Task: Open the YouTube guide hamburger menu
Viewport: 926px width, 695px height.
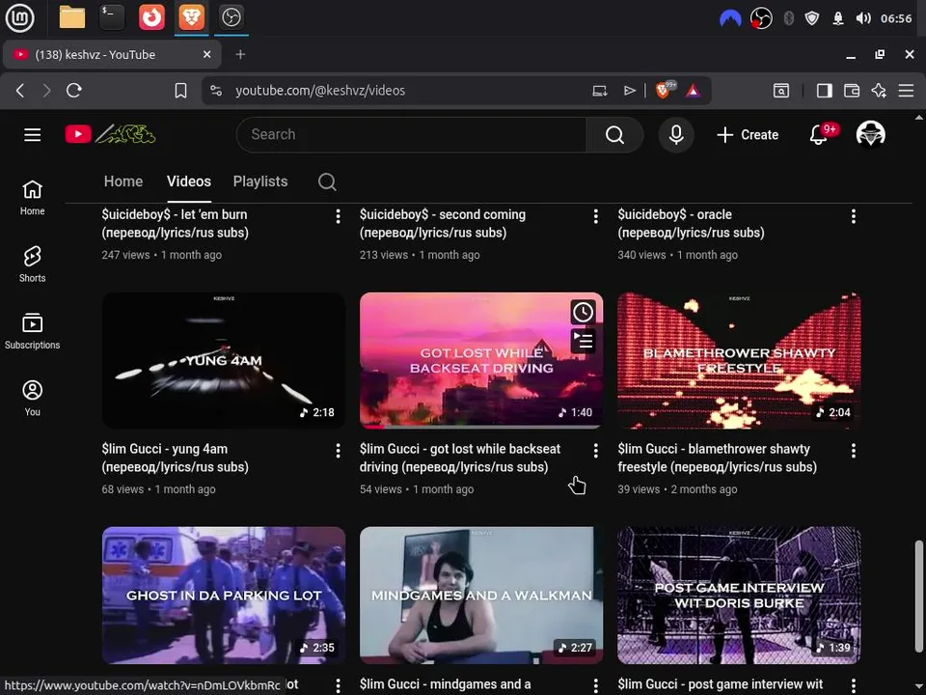Action: coord(33,135)
